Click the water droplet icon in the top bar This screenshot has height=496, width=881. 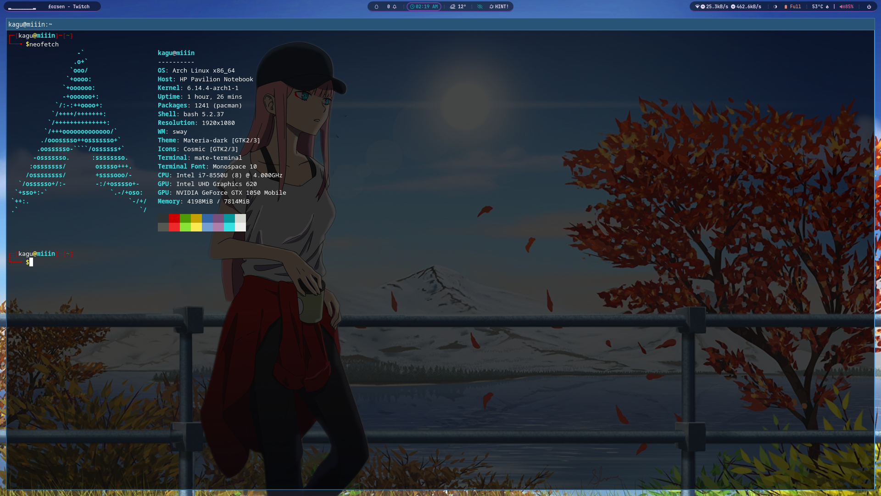coord(376,7)
